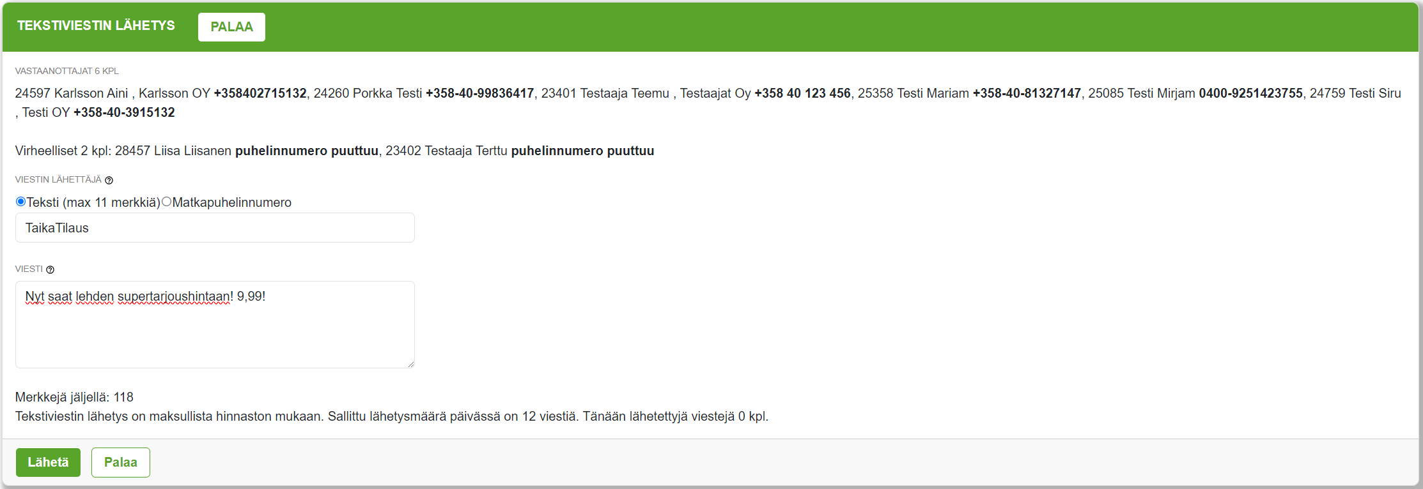Click the PALAA button in green header
The height and width of the screenshot is (489, 1423).
click(x=231, y=27)
